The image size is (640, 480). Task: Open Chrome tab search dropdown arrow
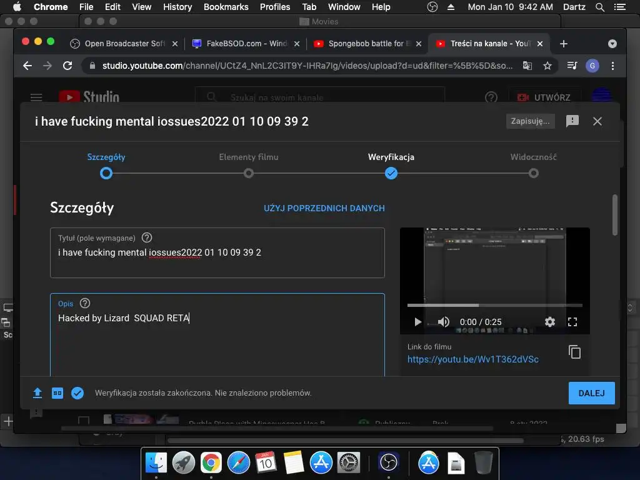(x=612, y=44)
